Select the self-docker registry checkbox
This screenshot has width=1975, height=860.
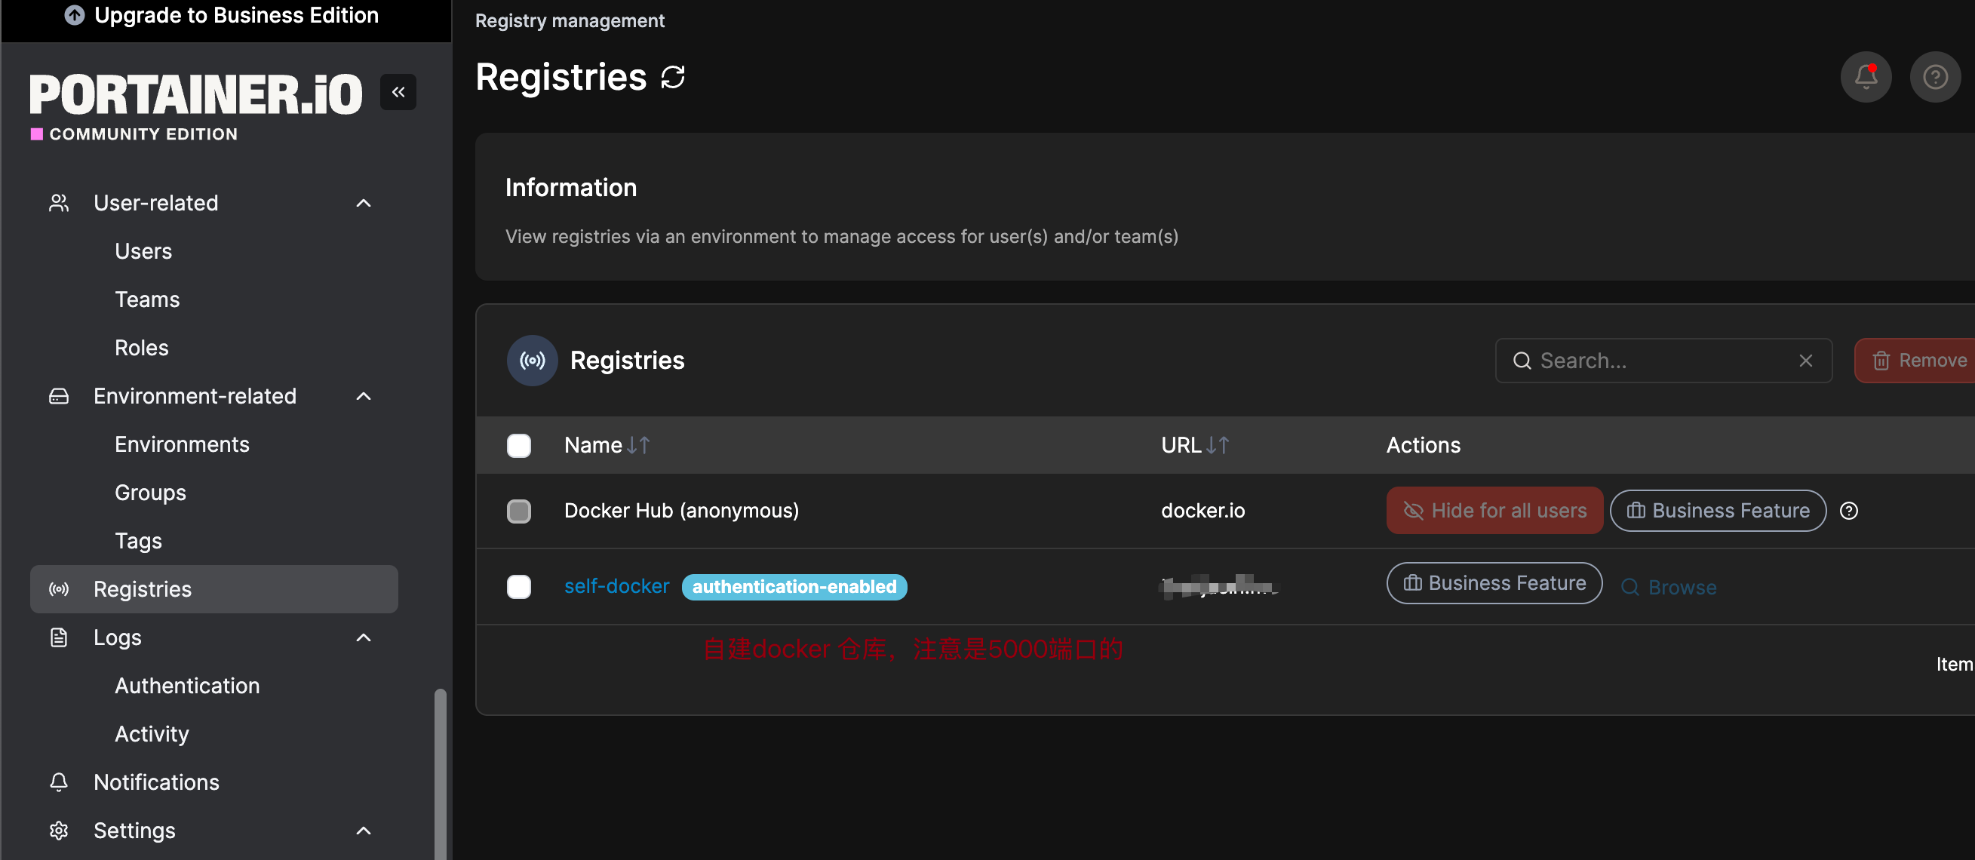pos(519,587)
